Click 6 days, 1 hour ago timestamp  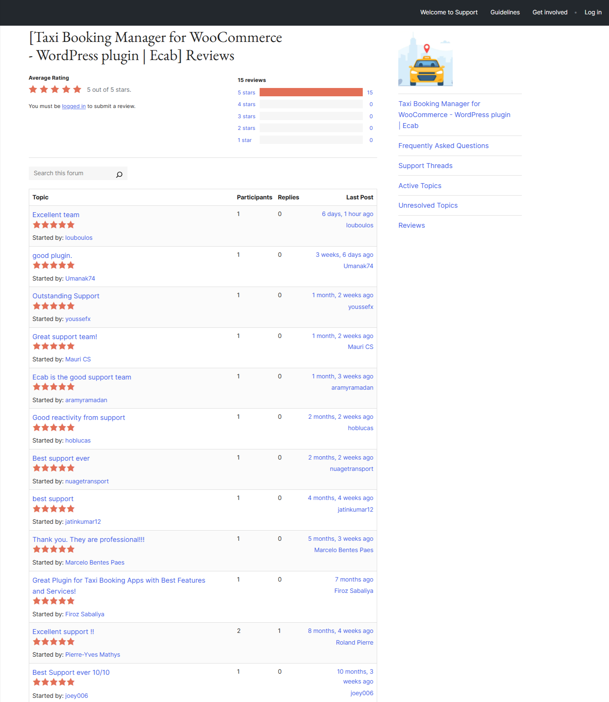tap(347, 214)
